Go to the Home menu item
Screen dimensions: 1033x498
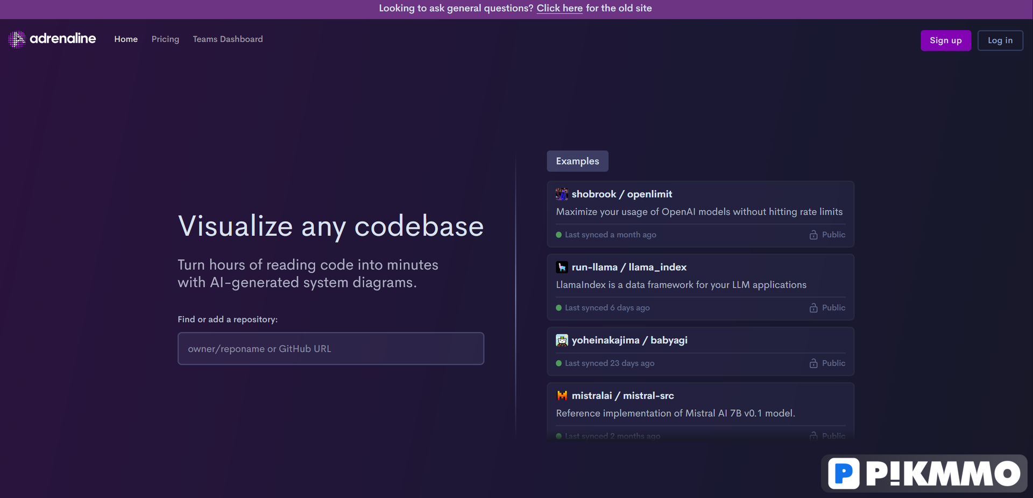(x=126, y=39)
